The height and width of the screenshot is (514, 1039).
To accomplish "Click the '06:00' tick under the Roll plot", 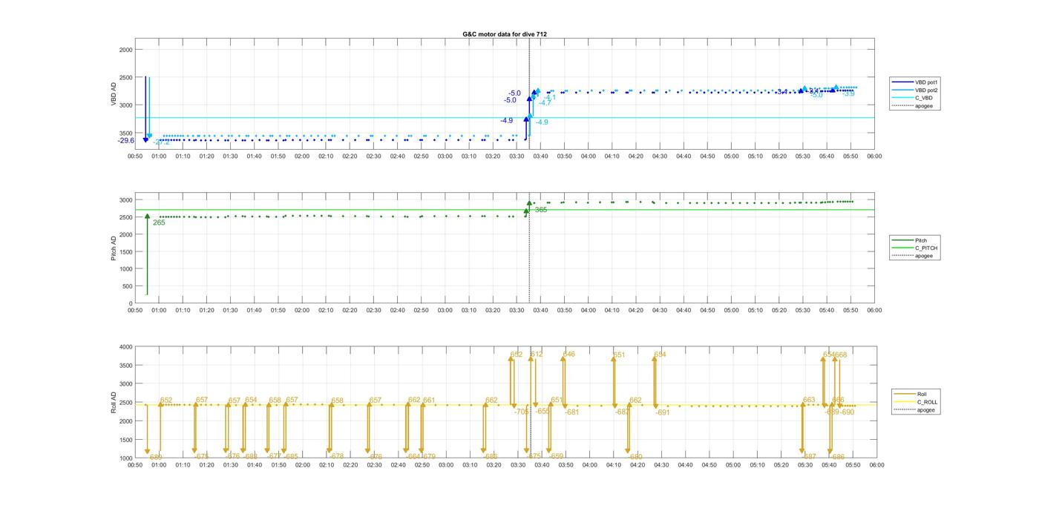I will (876, 465).
